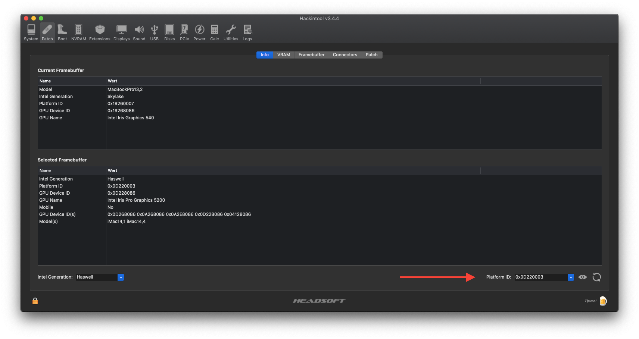Select the GPU Device ID(s) list row
Screen dimensions: 639x339
click(319, 214)
